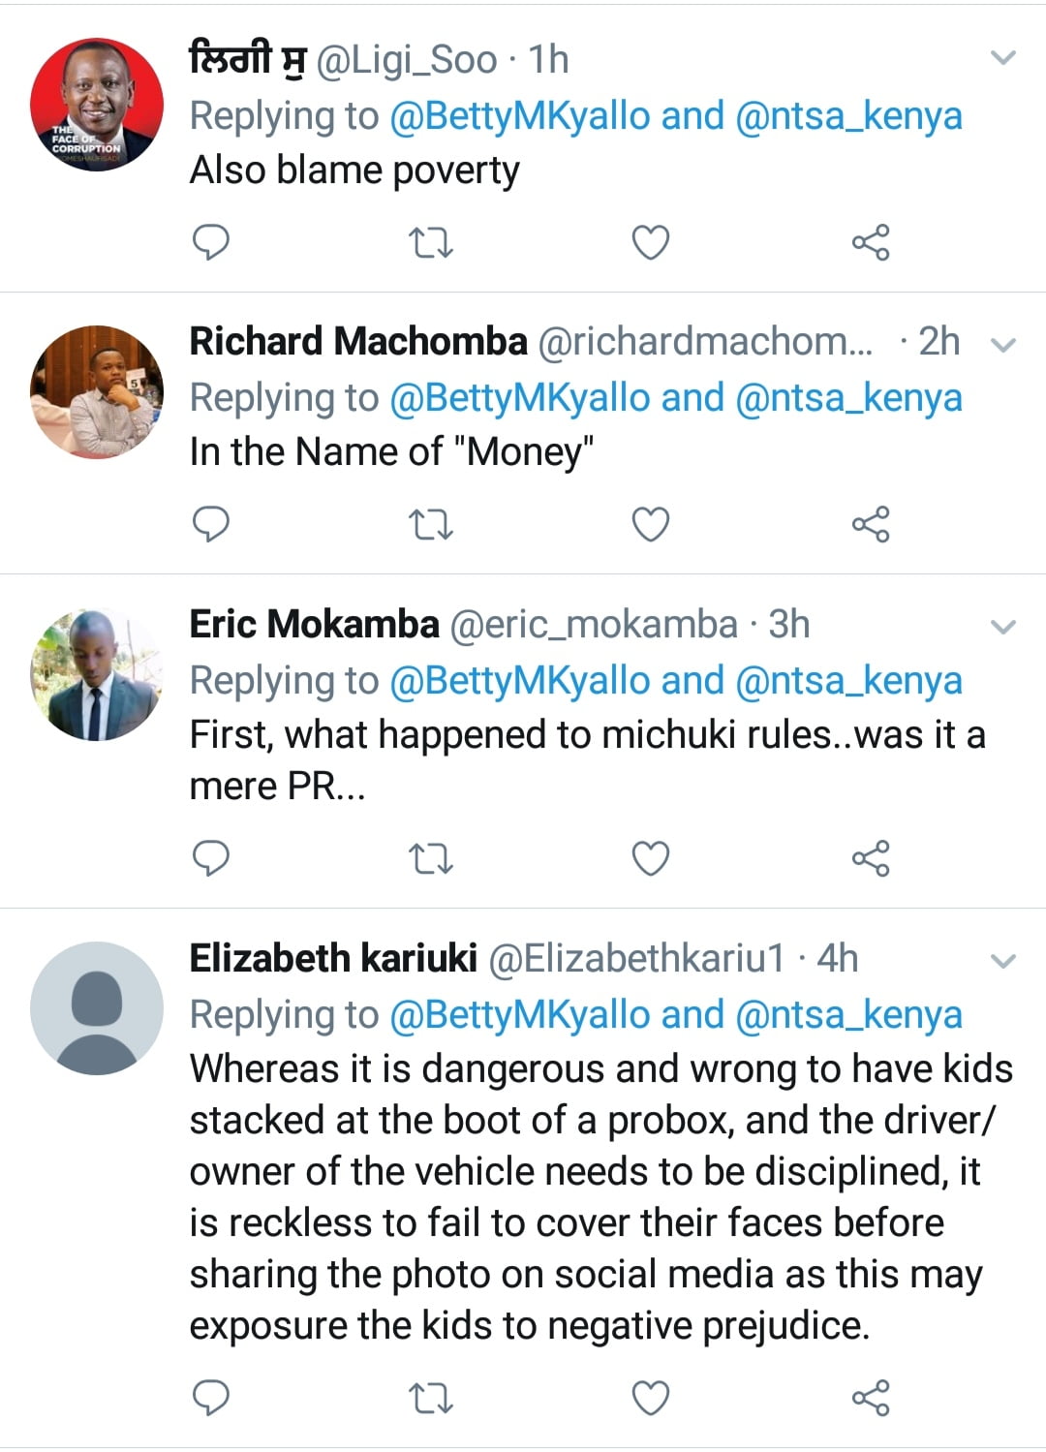Image resolution: width=1046 pixels, height=1452 pixels.
Task: Open dropdown chevron on Elizabeth kariuki's tweet
Action: (x=1004, y=961)
